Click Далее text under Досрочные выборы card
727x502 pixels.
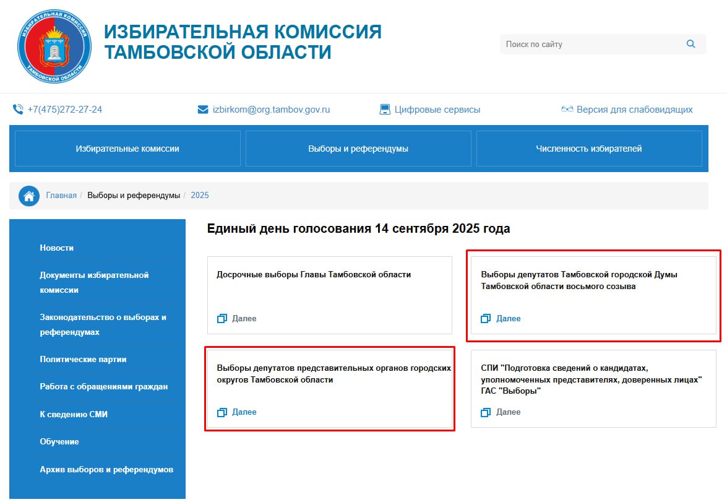point(244,318)
